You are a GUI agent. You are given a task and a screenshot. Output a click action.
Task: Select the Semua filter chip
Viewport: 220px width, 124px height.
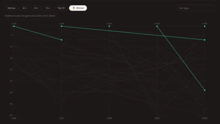point(11,8)
